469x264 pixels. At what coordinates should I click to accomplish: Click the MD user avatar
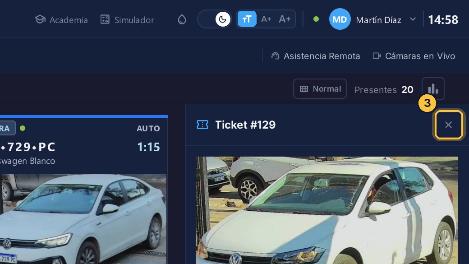coord(340,19)
